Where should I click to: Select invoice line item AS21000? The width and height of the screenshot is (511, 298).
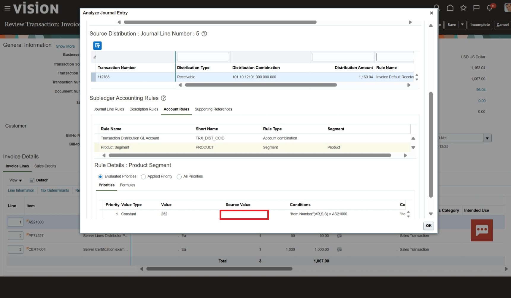point(36,222)
